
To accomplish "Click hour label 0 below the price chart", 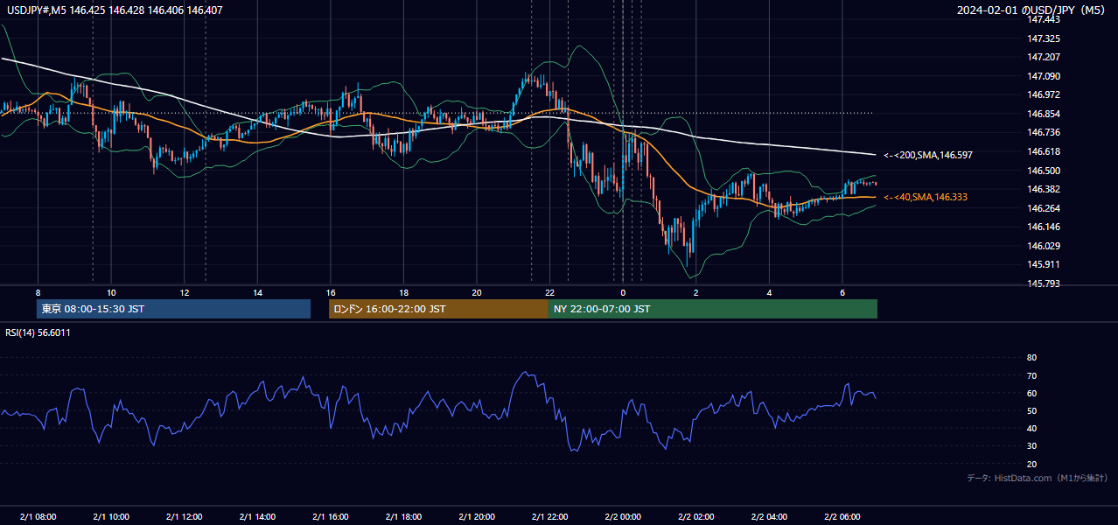I will click(x=623, y=292).
